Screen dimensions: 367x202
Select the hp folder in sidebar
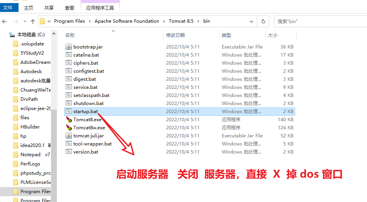pos(23,136)
